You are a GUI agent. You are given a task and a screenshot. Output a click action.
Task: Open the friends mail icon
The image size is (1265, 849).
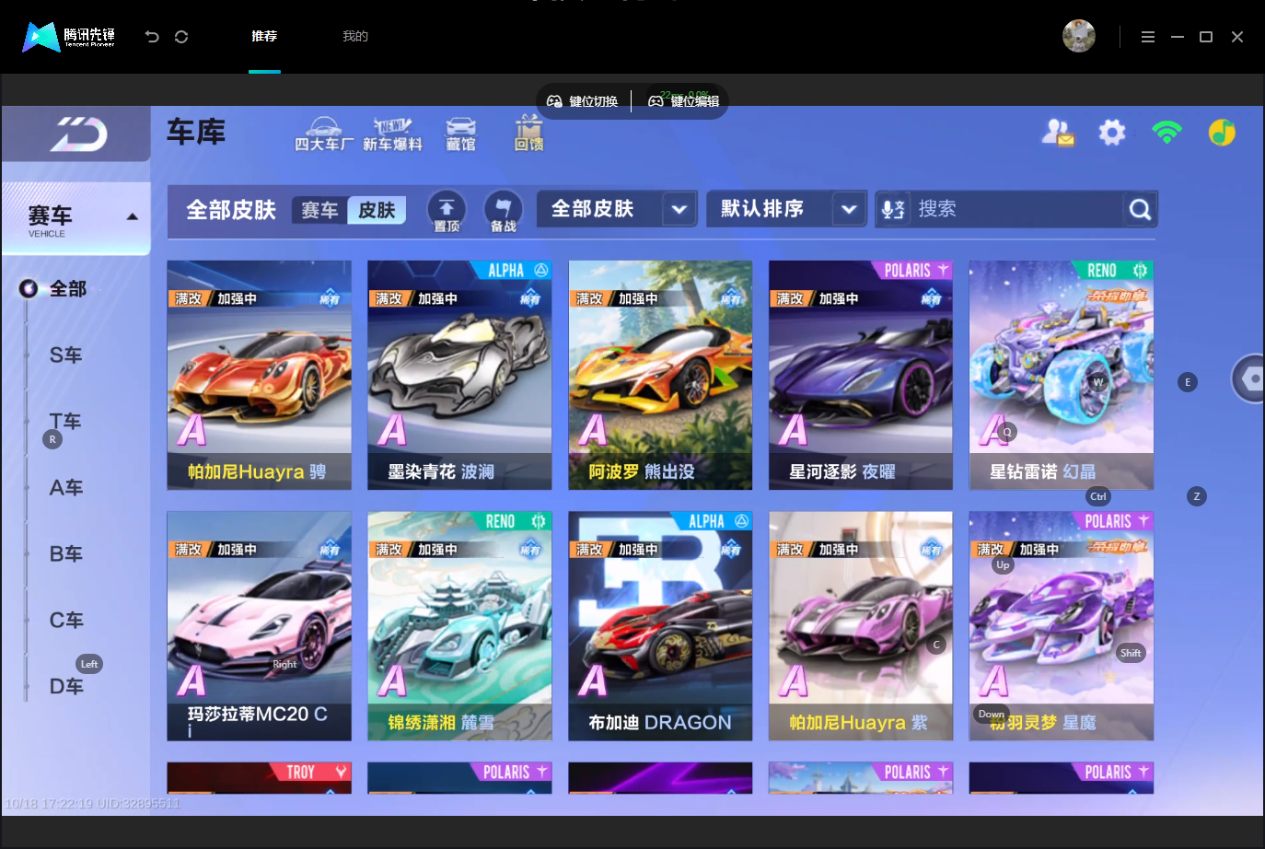[1058, 133]
